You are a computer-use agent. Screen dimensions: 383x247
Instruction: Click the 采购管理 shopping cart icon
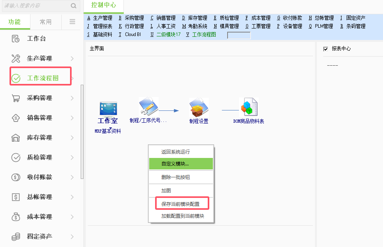[16, 98]
